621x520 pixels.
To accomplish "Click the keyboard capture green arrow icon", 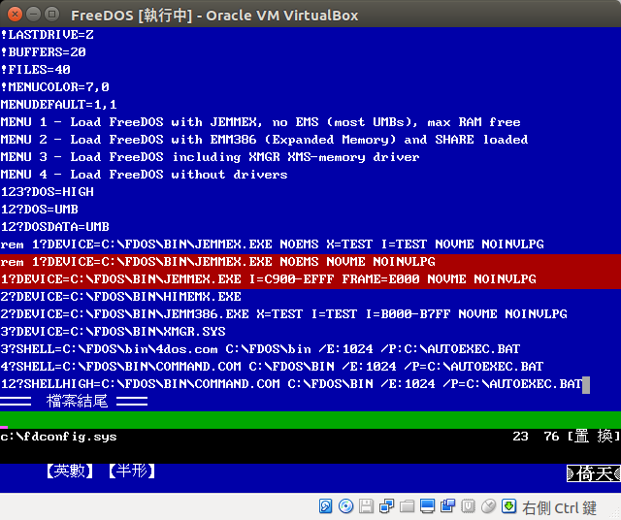I will [508, 506].
